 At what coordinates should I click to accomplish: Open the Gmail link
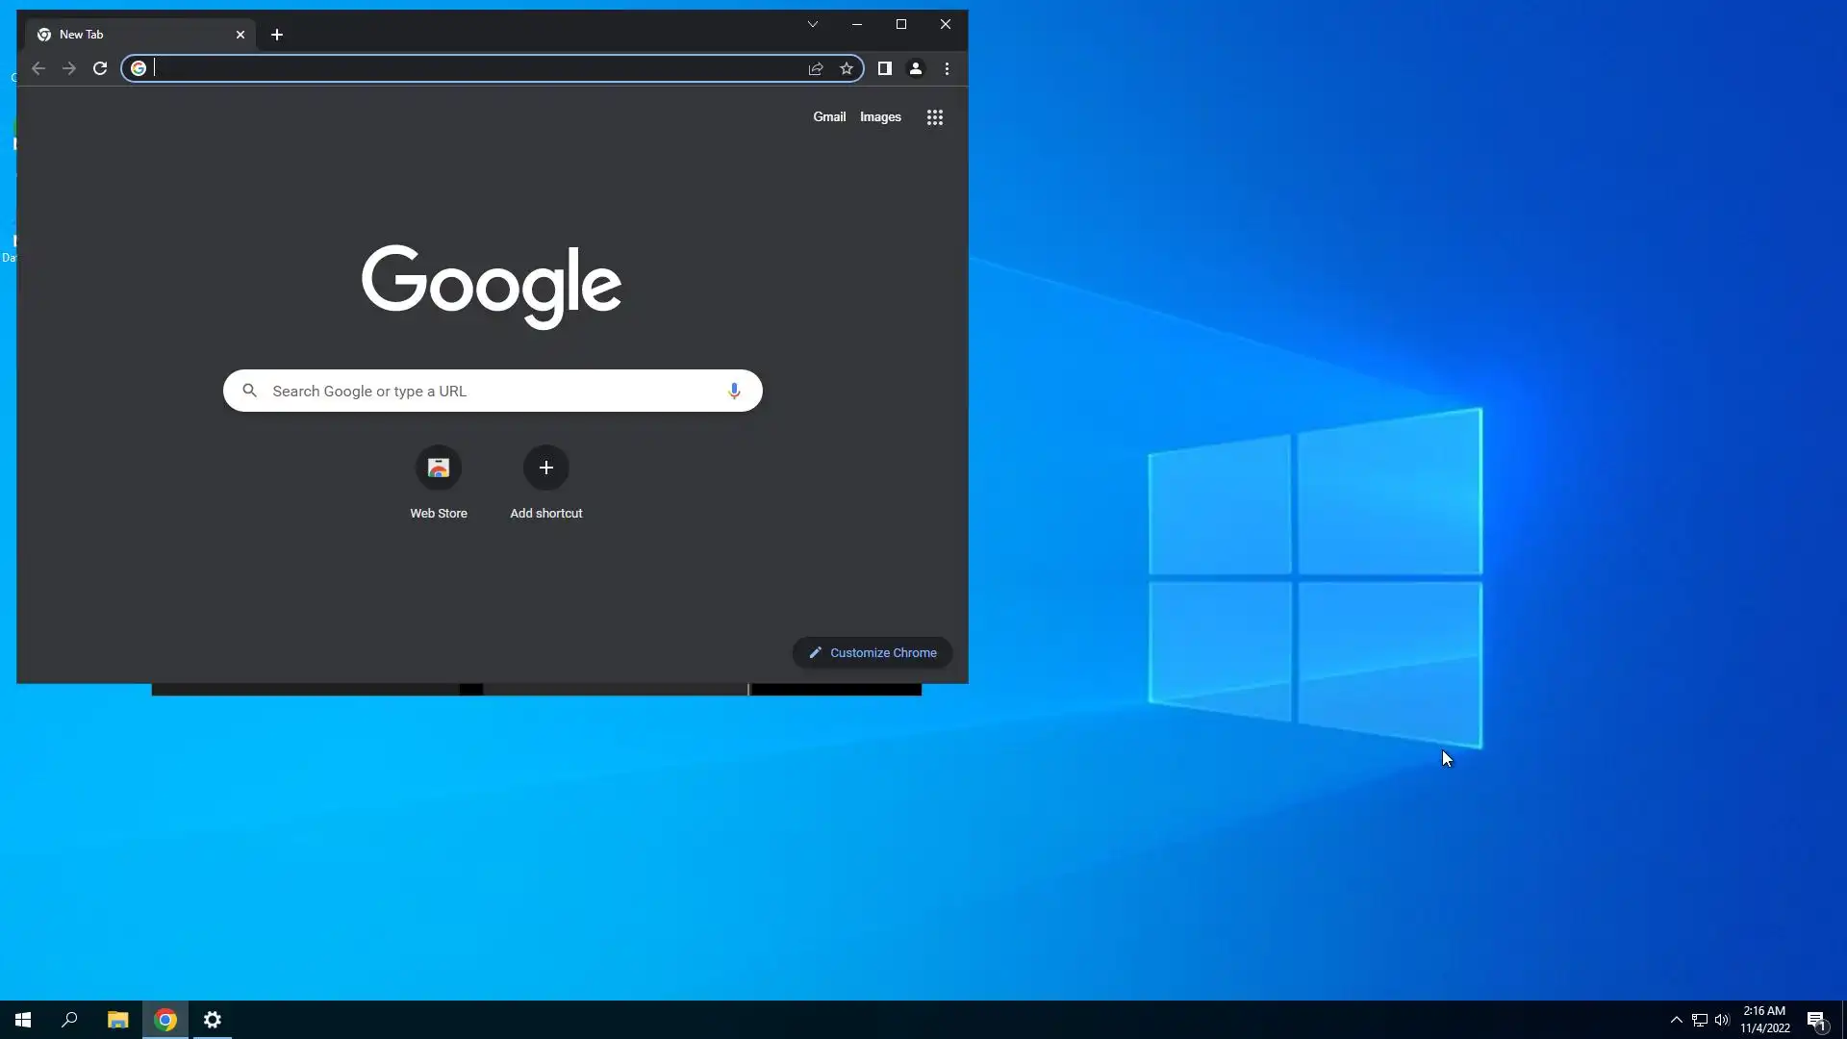point(829,116)
